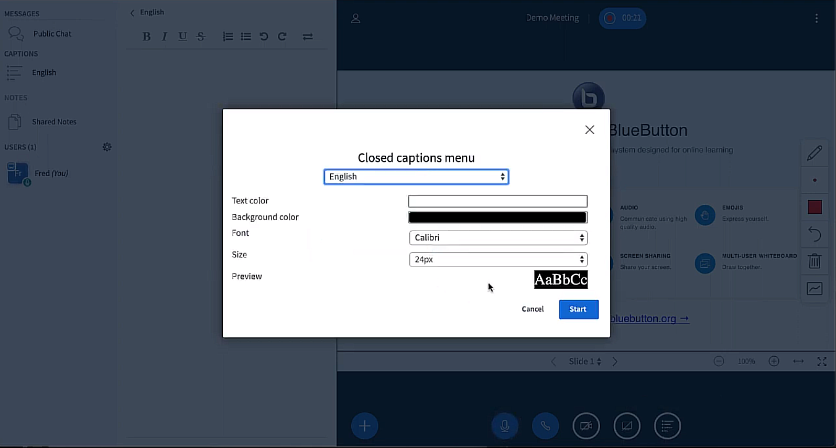Click the import/export arrows icon
The image size is (836, 448).
(308, 37)
